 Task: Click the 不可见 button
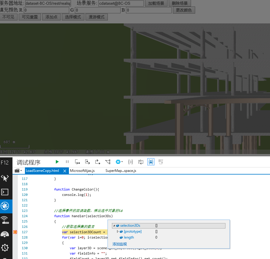pos(8,17)
